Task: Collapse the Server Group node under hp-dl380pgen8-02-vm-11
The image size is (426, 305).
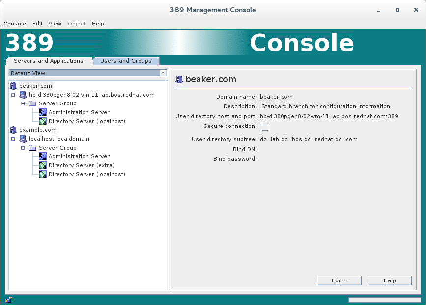Action: pos(23,103)
